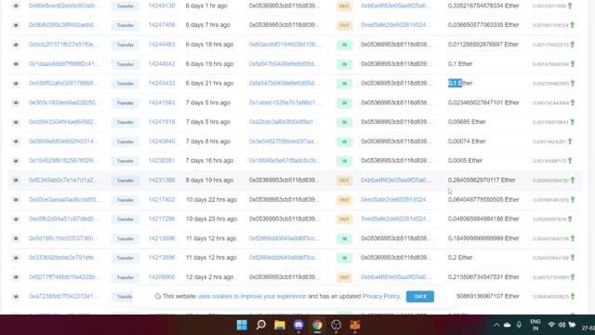This screenshot has height=335, width=595.
Task: Open OBS Studio from the taskbar
Action: pos(337,325)
